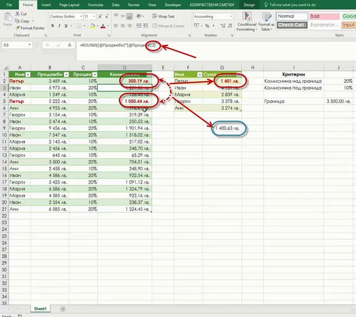
Task: Open the font size 11 dropdown
Action: pos(94,16)
